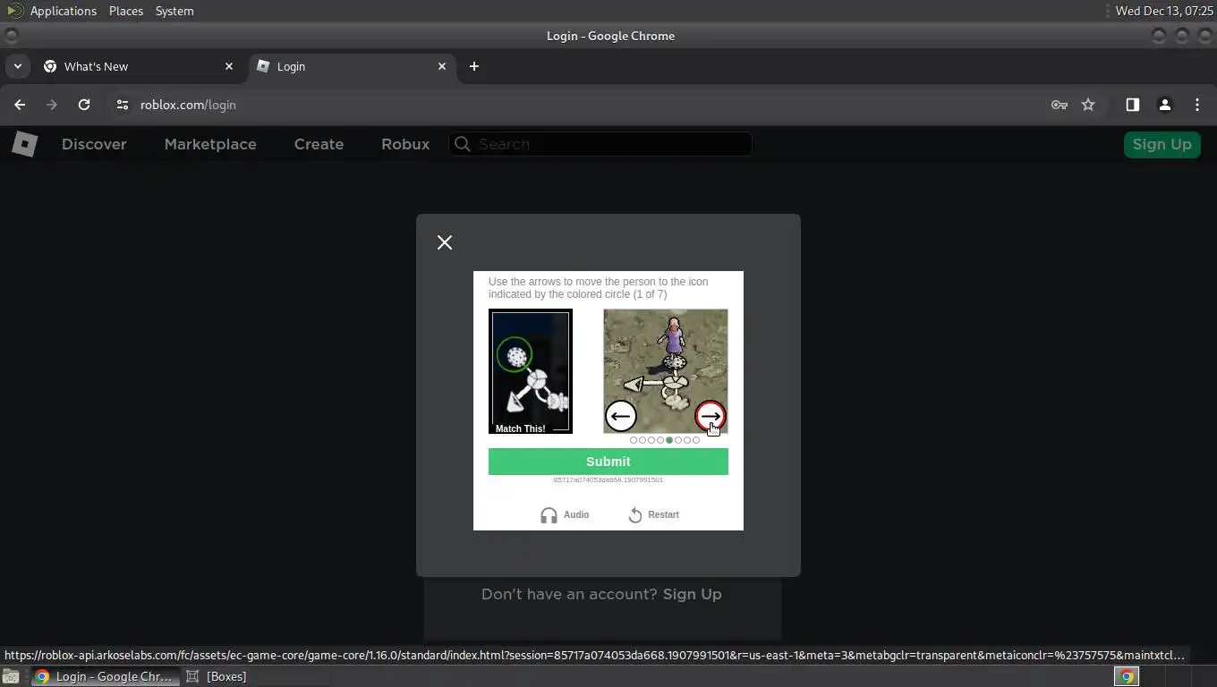Close the captcha dialog with the X
The image size is (1217, 687).
[445, 242]
